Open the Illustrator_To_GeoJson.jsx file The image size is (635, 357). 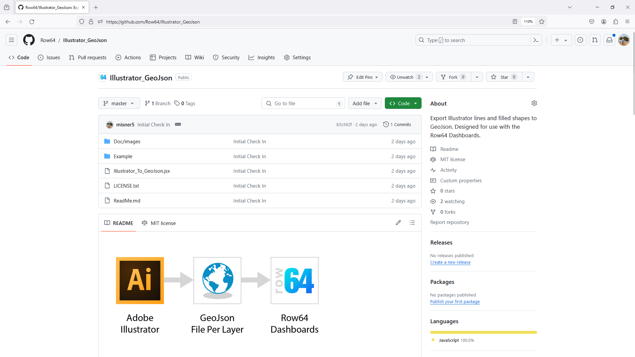[x=142, y=171]
